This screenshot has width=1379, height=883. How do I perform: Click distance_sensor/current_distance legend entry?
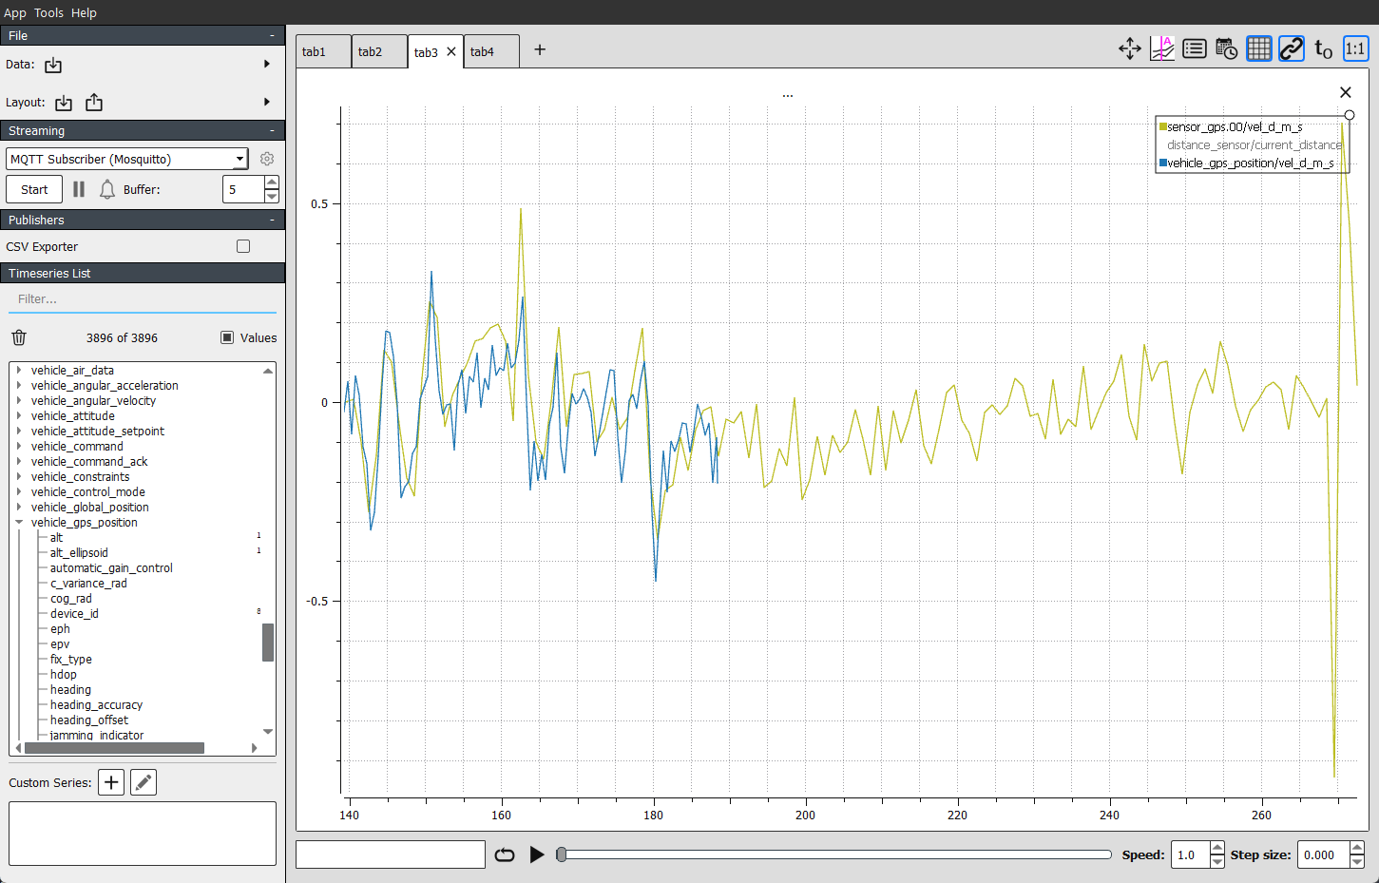(1254, 144)
